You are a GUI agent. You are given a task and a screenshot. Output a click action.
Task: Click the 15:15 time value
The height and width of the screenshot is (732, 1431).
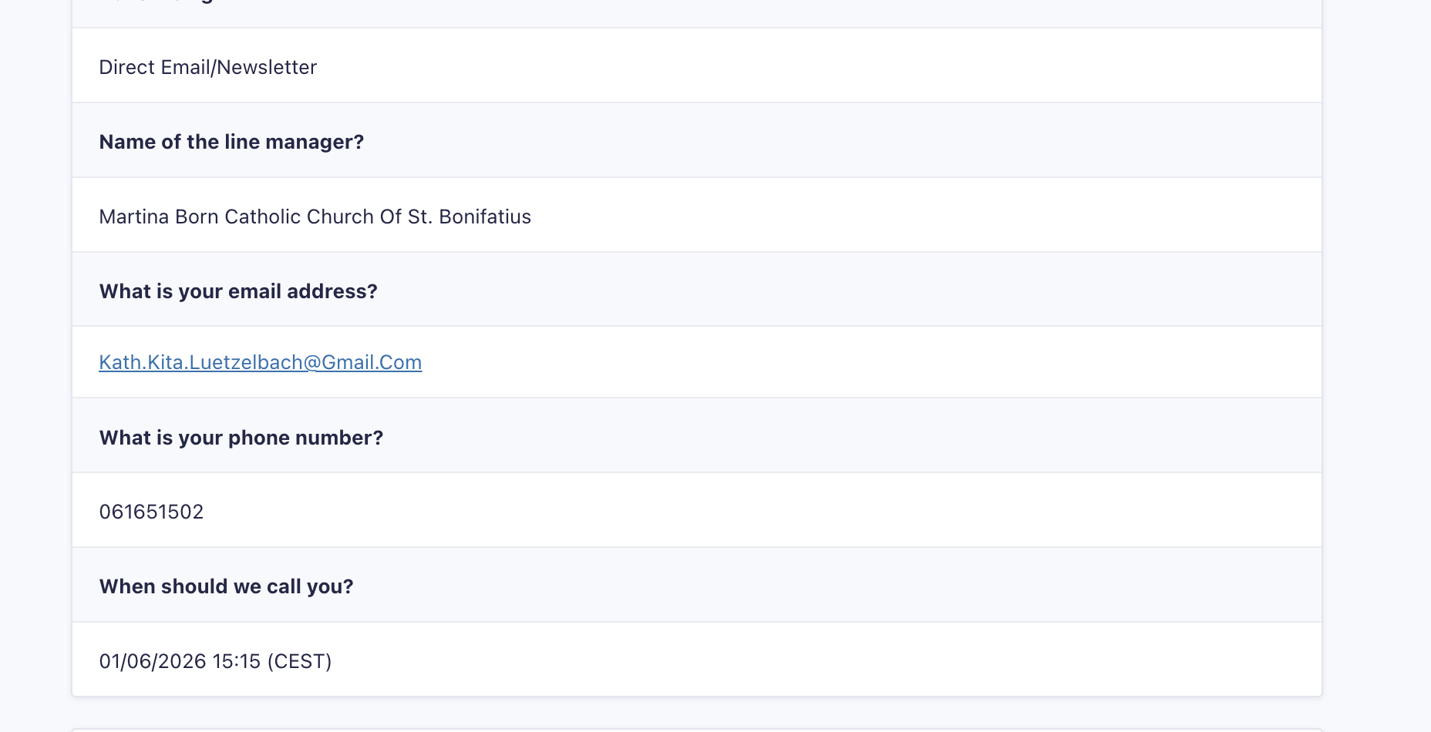tap(236, 661)
